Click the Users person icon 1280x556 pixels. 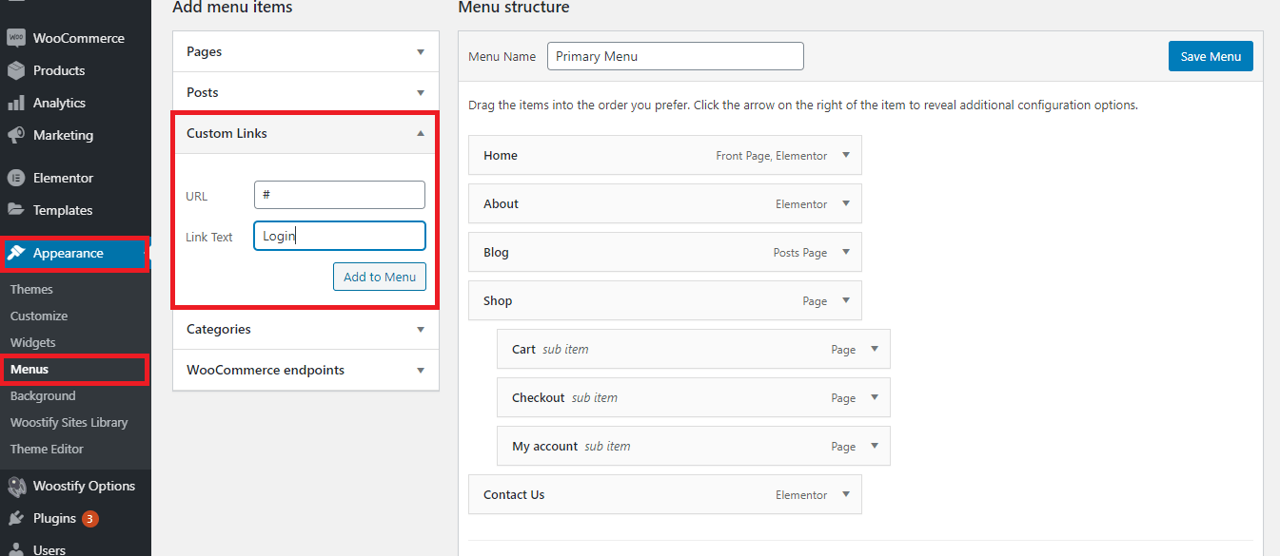click(x=15, y=548)
